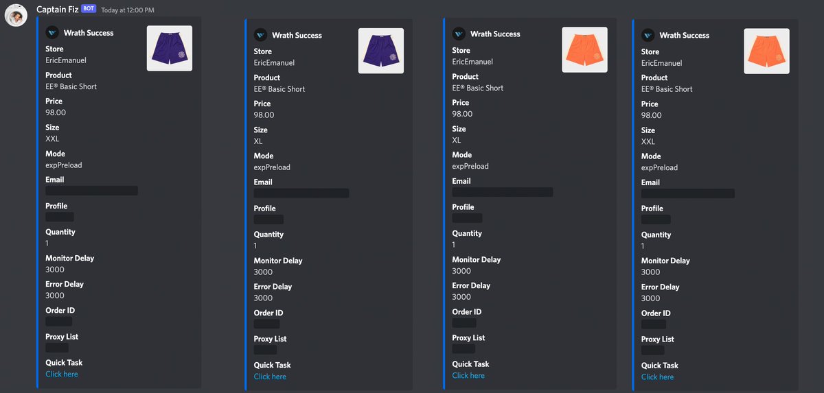
Task: Click redacted Order ID in purple XL embed
Action: pos(266,324)
